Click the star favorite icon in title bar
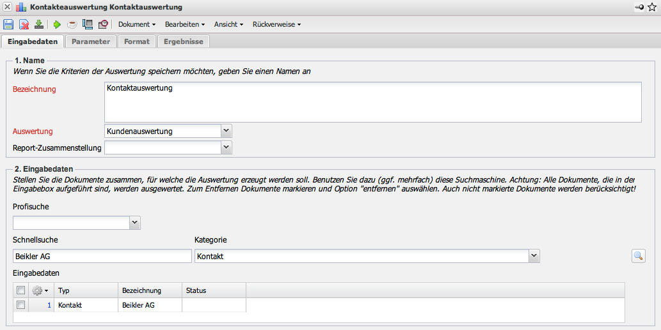This screenshot has height=330, width=661. (x=652, y=7)
